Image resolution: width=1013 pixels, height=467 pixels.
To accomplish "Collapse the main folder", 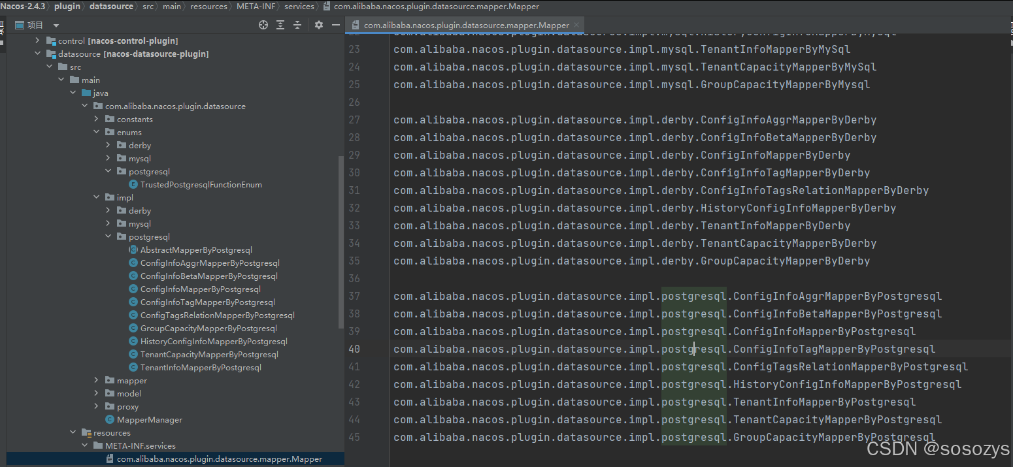I will click(x=61, y=80).
